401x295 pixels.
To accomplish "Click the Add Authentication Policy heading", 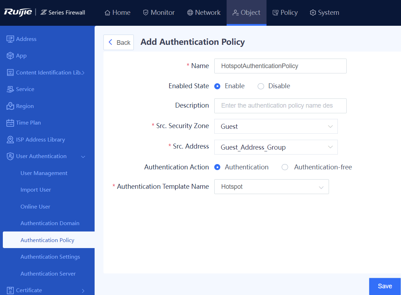I will click(193, 42).
